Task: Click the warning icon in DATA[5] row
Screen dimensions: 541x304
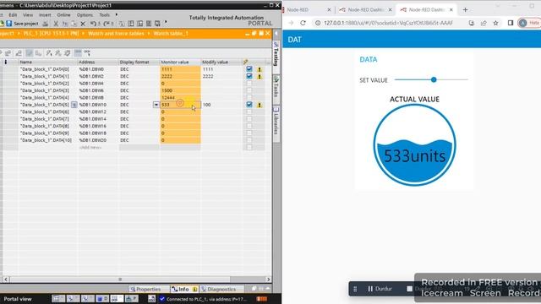Action: (x=260, y=105)
